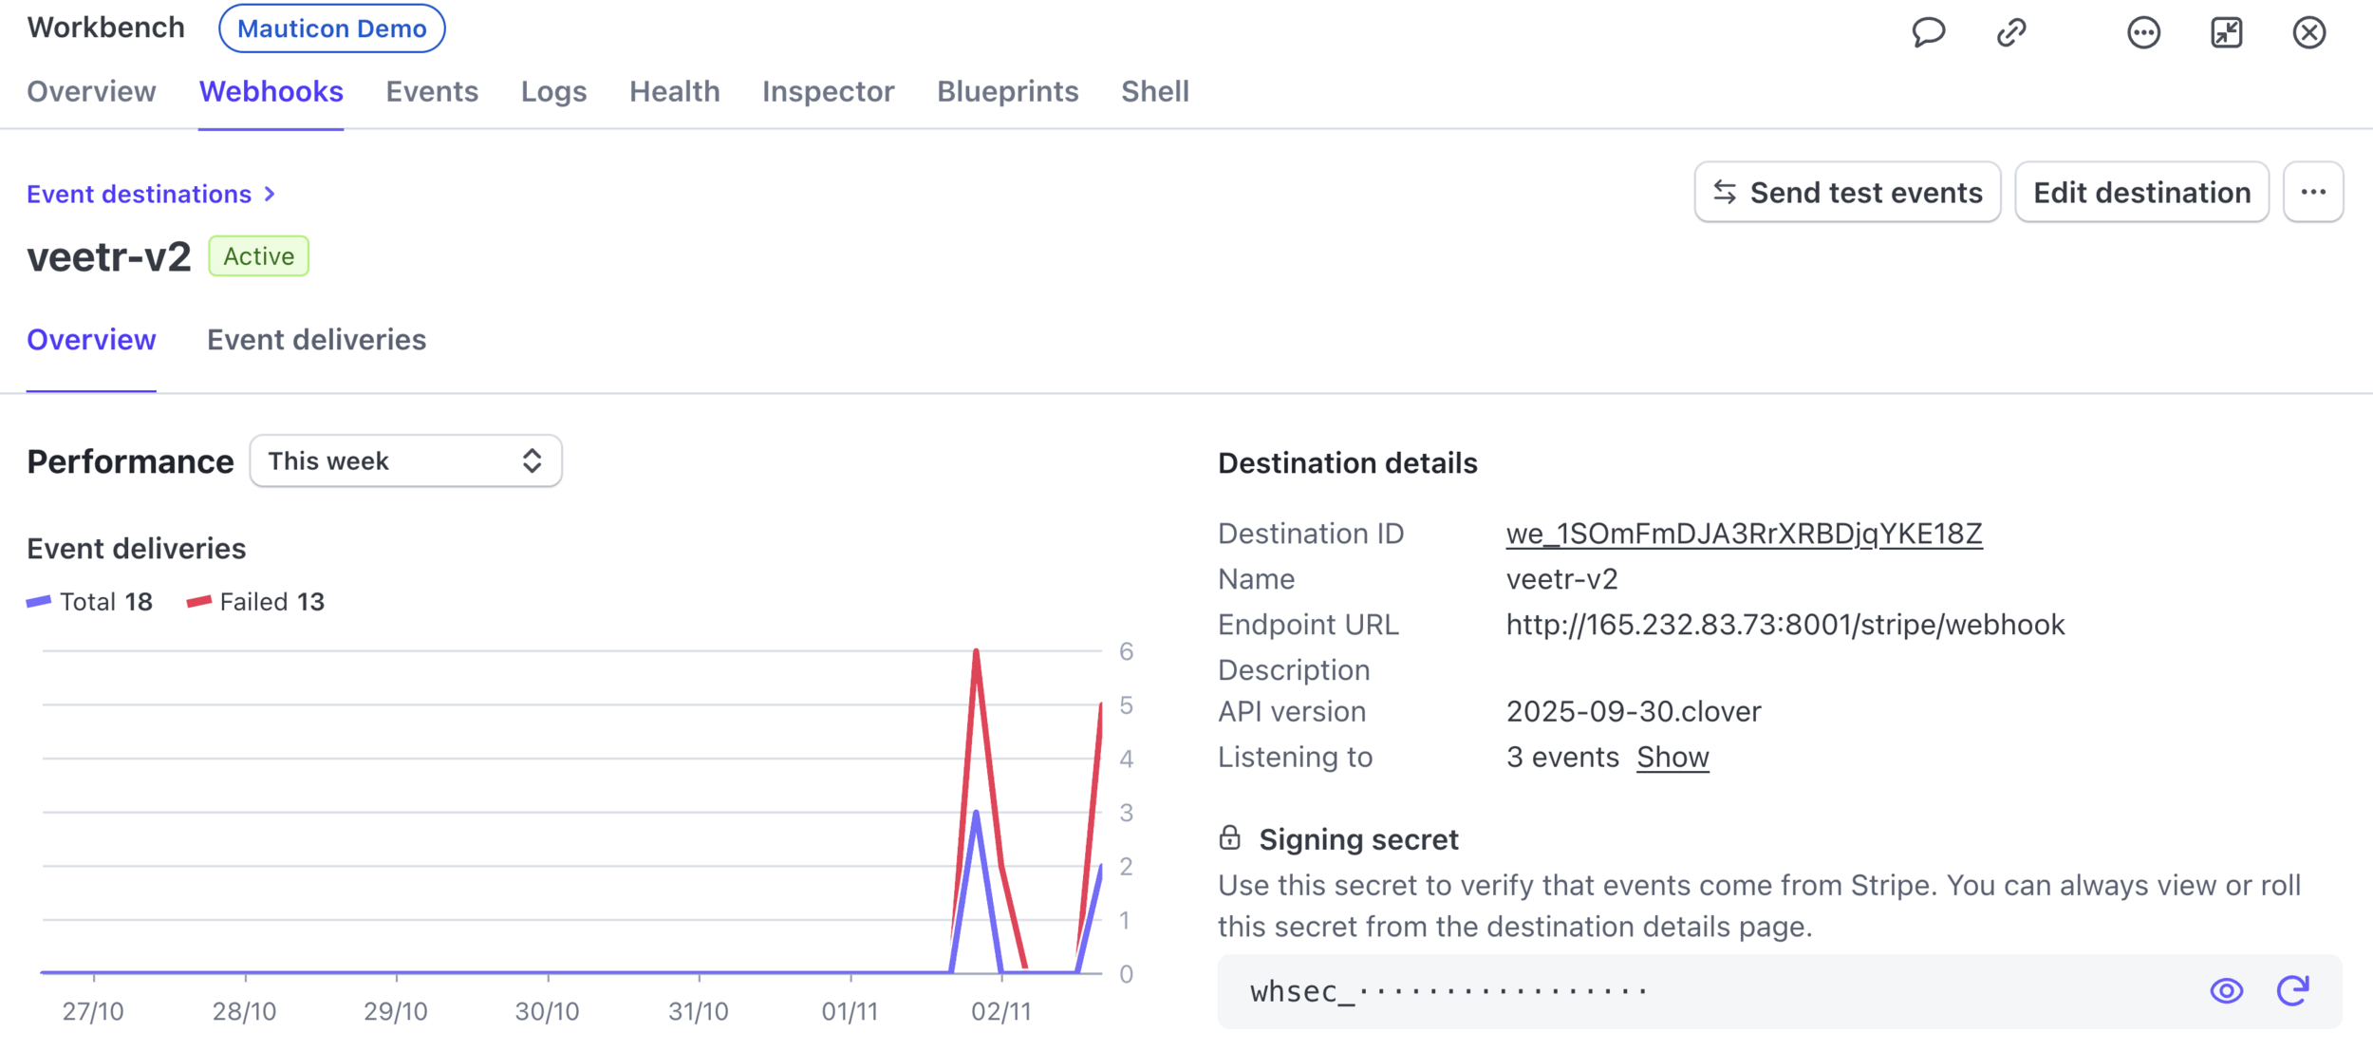2373x1051 pixels.
Task: Copy link using the chain icon
Action: point(2011,32)
